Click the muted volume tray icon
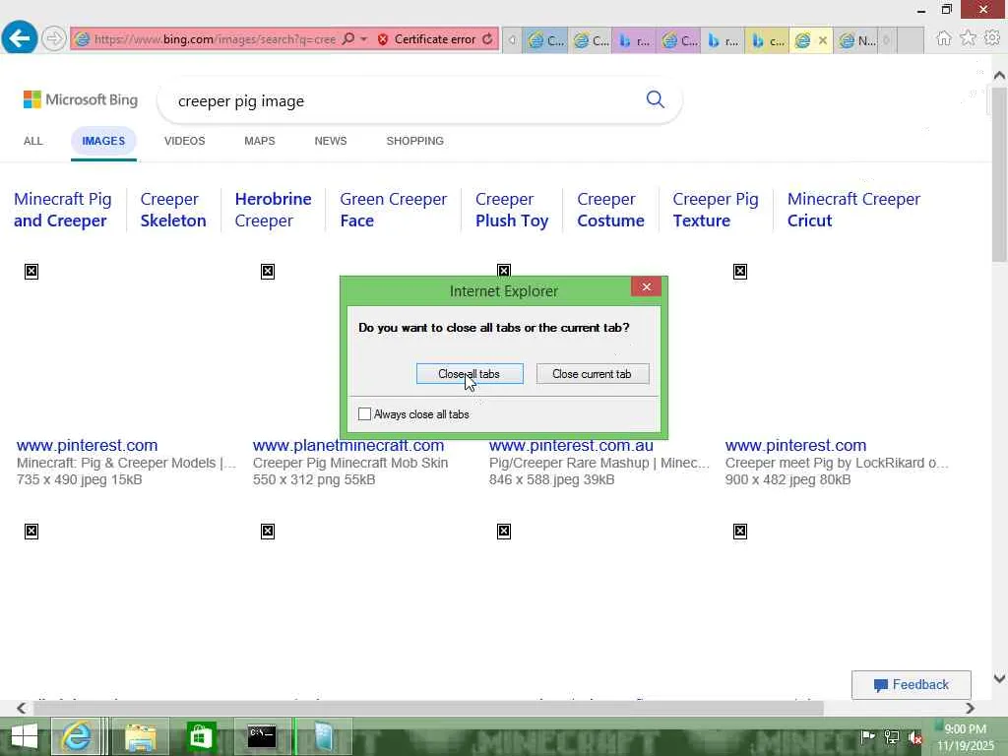 915,736
